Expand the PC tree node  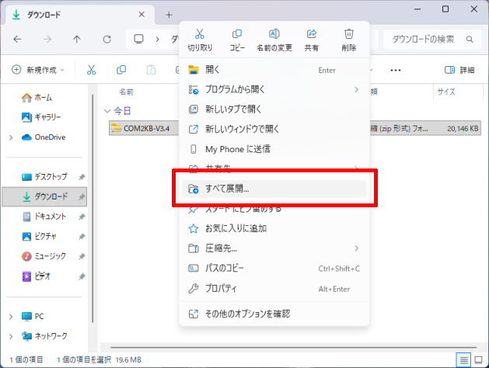click(x=10, y=316)
